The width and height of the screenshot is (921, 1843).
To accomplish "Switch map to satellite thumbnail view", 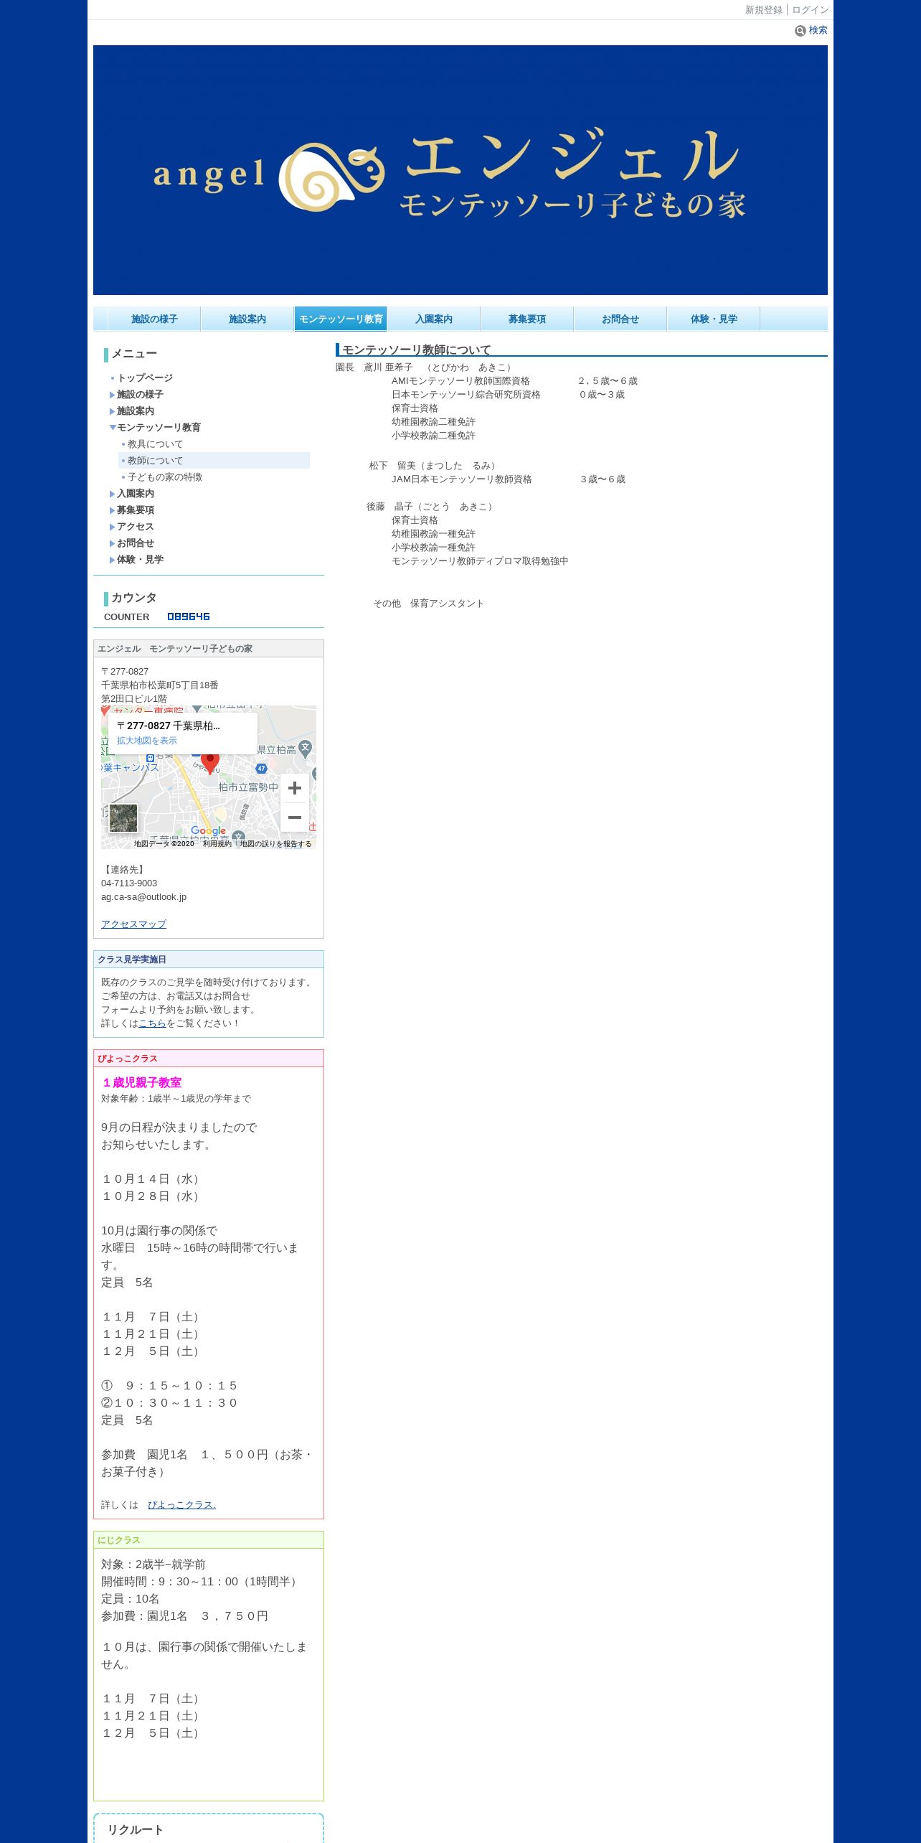I will point(123,818).
